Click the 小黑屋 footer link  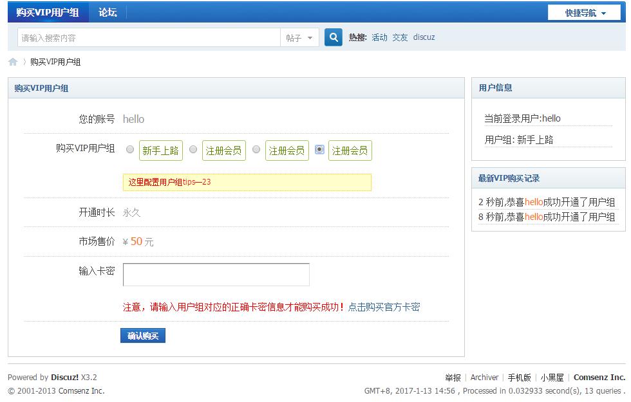[552, 378]
